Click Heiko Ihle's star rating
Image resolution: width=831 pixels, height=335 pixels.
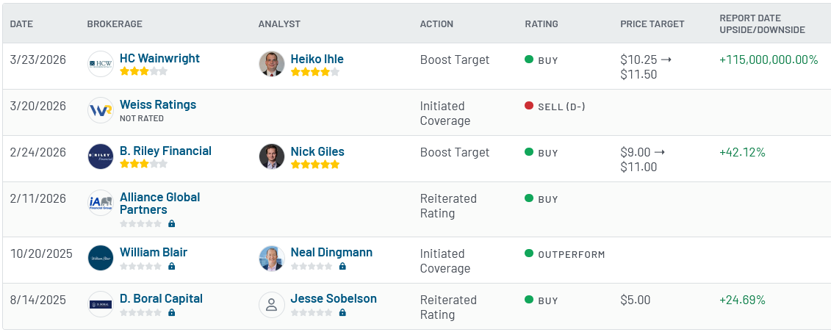[x=314, y=71]
